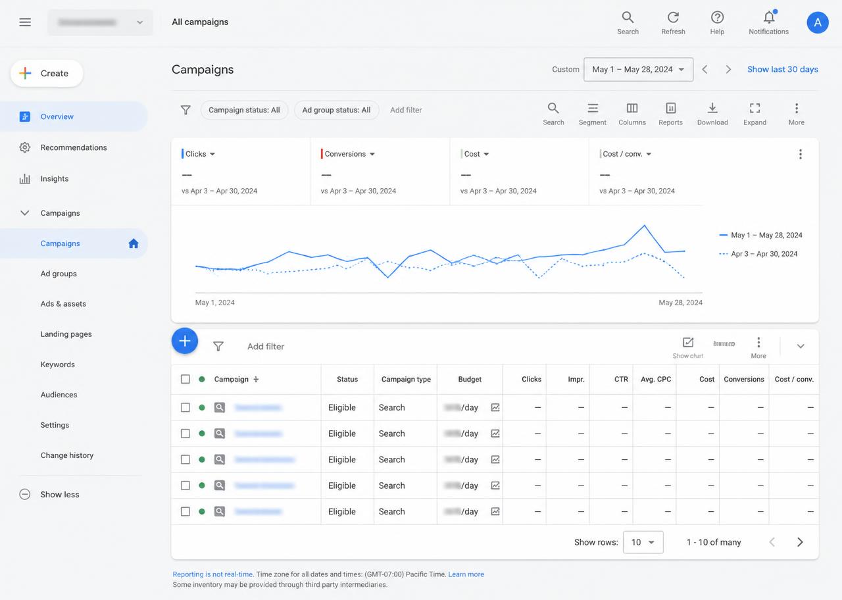Open the Help icon

point(717,22)
